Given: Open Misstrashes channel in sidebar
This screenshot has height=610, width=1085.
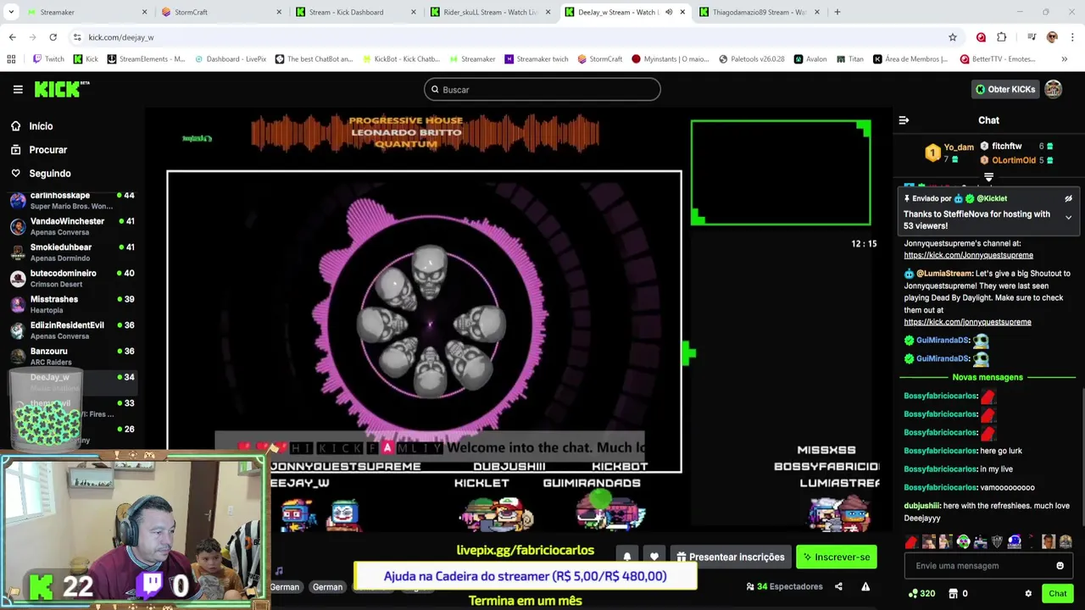Looking at the screenshot, I should coord(73,304).
